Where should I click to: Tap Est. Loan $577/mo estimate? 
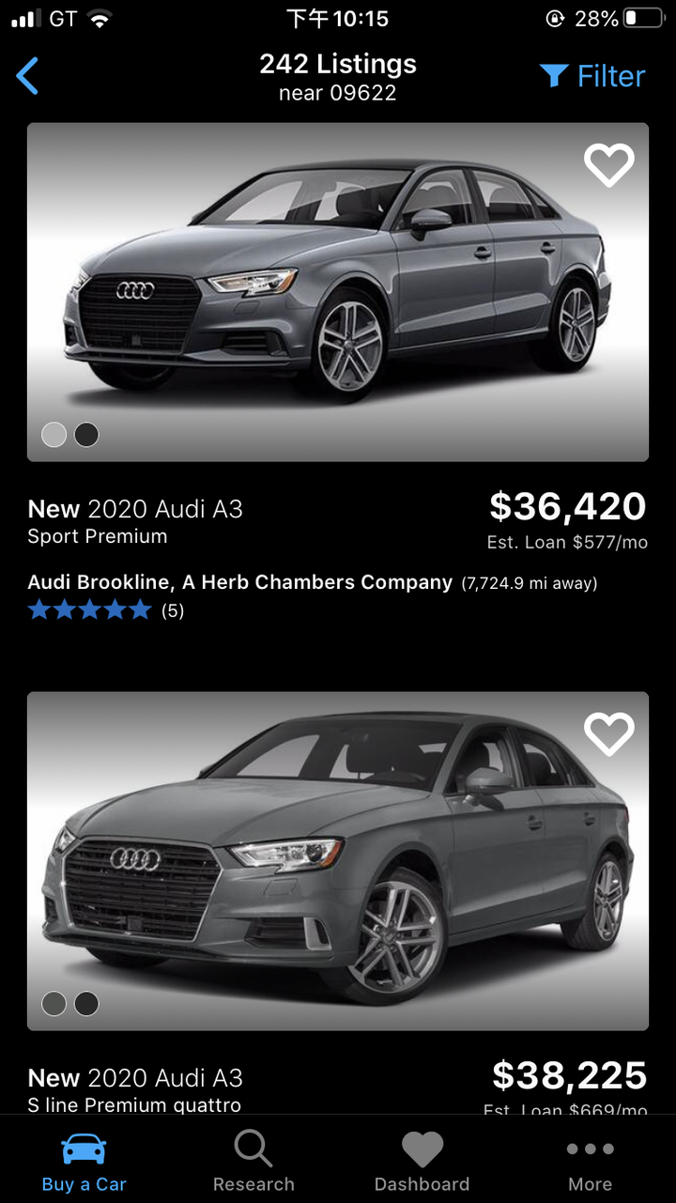(567, 542)
